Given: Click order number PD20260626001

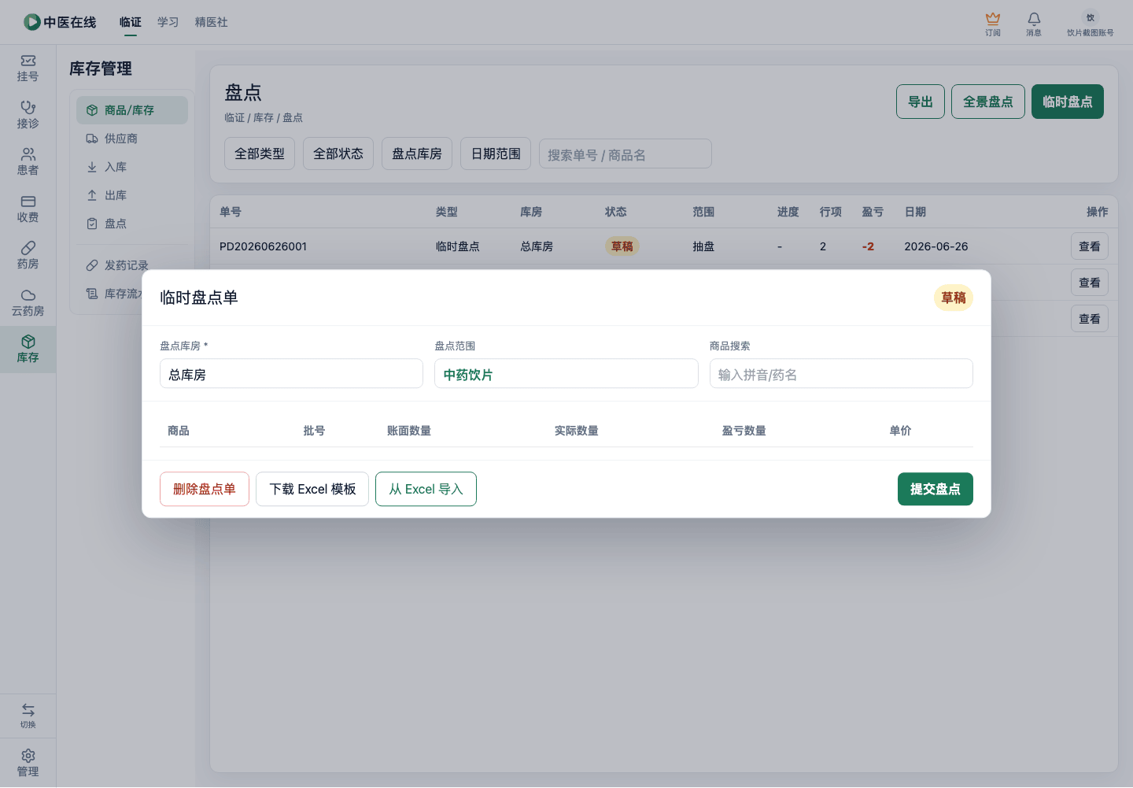Looking at the screenshot, I should tap(263, 246).
